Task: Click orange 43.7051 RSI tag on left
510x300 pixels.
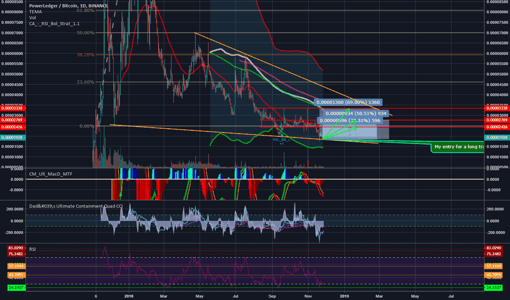Action: (16, 275)
